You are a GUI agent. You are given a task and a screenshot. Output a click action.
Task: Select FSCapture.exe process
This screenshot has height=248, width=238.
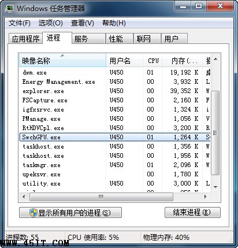tap(115, 100)
